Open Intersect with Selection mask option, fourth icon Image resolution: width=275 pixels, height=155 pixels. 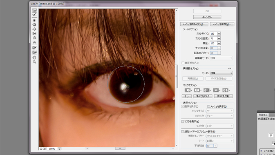217,90
